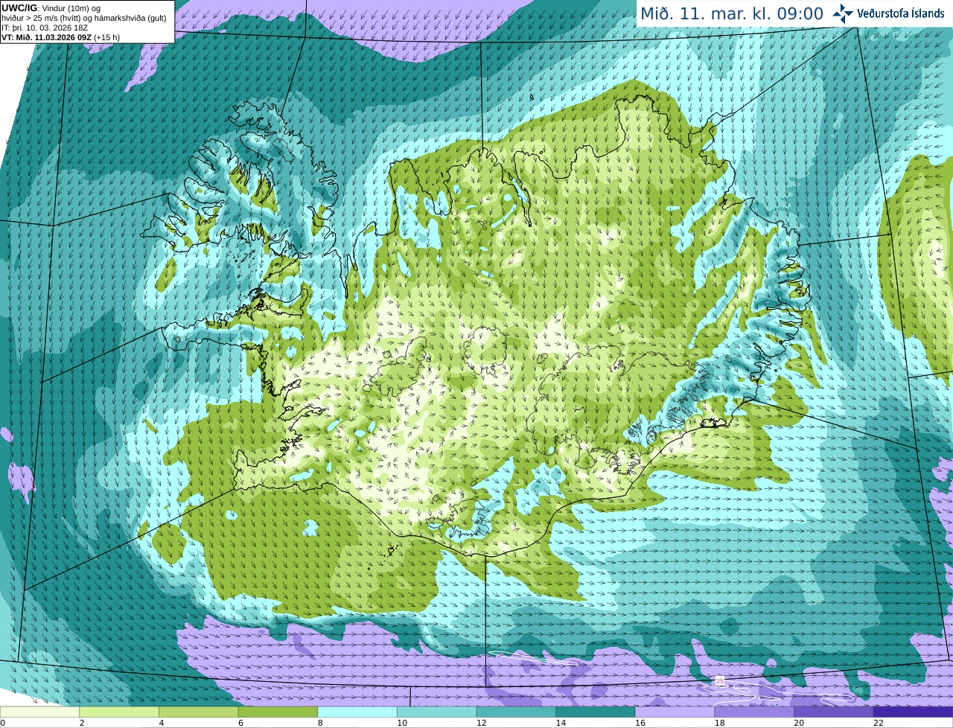Screen dimensions: 953x728
Task: Click the legend scale value '6'
Action: pos(240,723)
